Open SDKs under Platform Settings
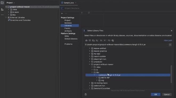This screenshot has height=98, width=176. coord(67,36)
